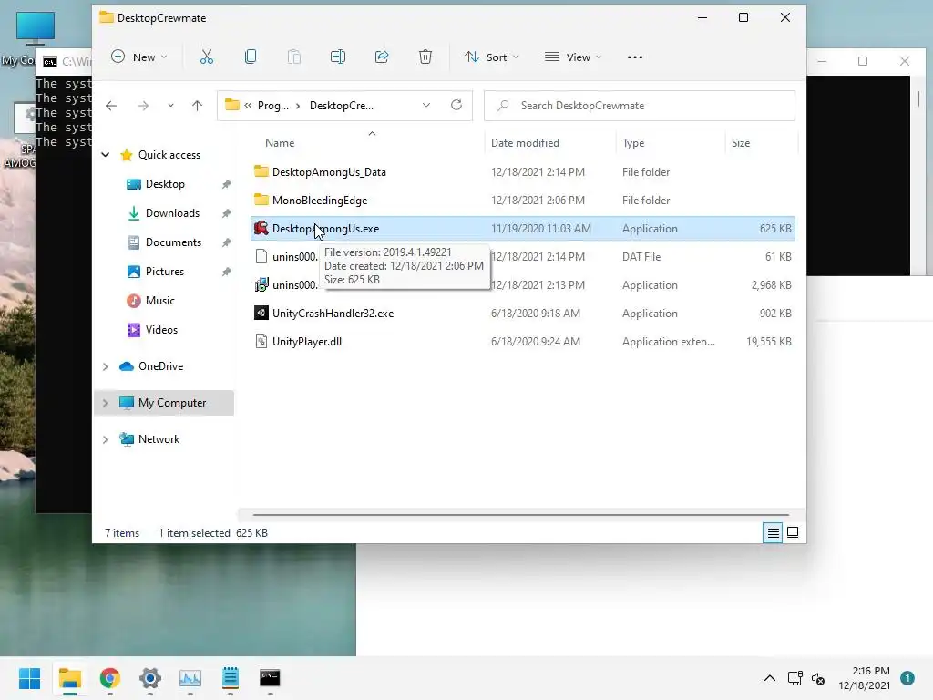Click the Search DesktopCrewmate field

coord(639,106)
